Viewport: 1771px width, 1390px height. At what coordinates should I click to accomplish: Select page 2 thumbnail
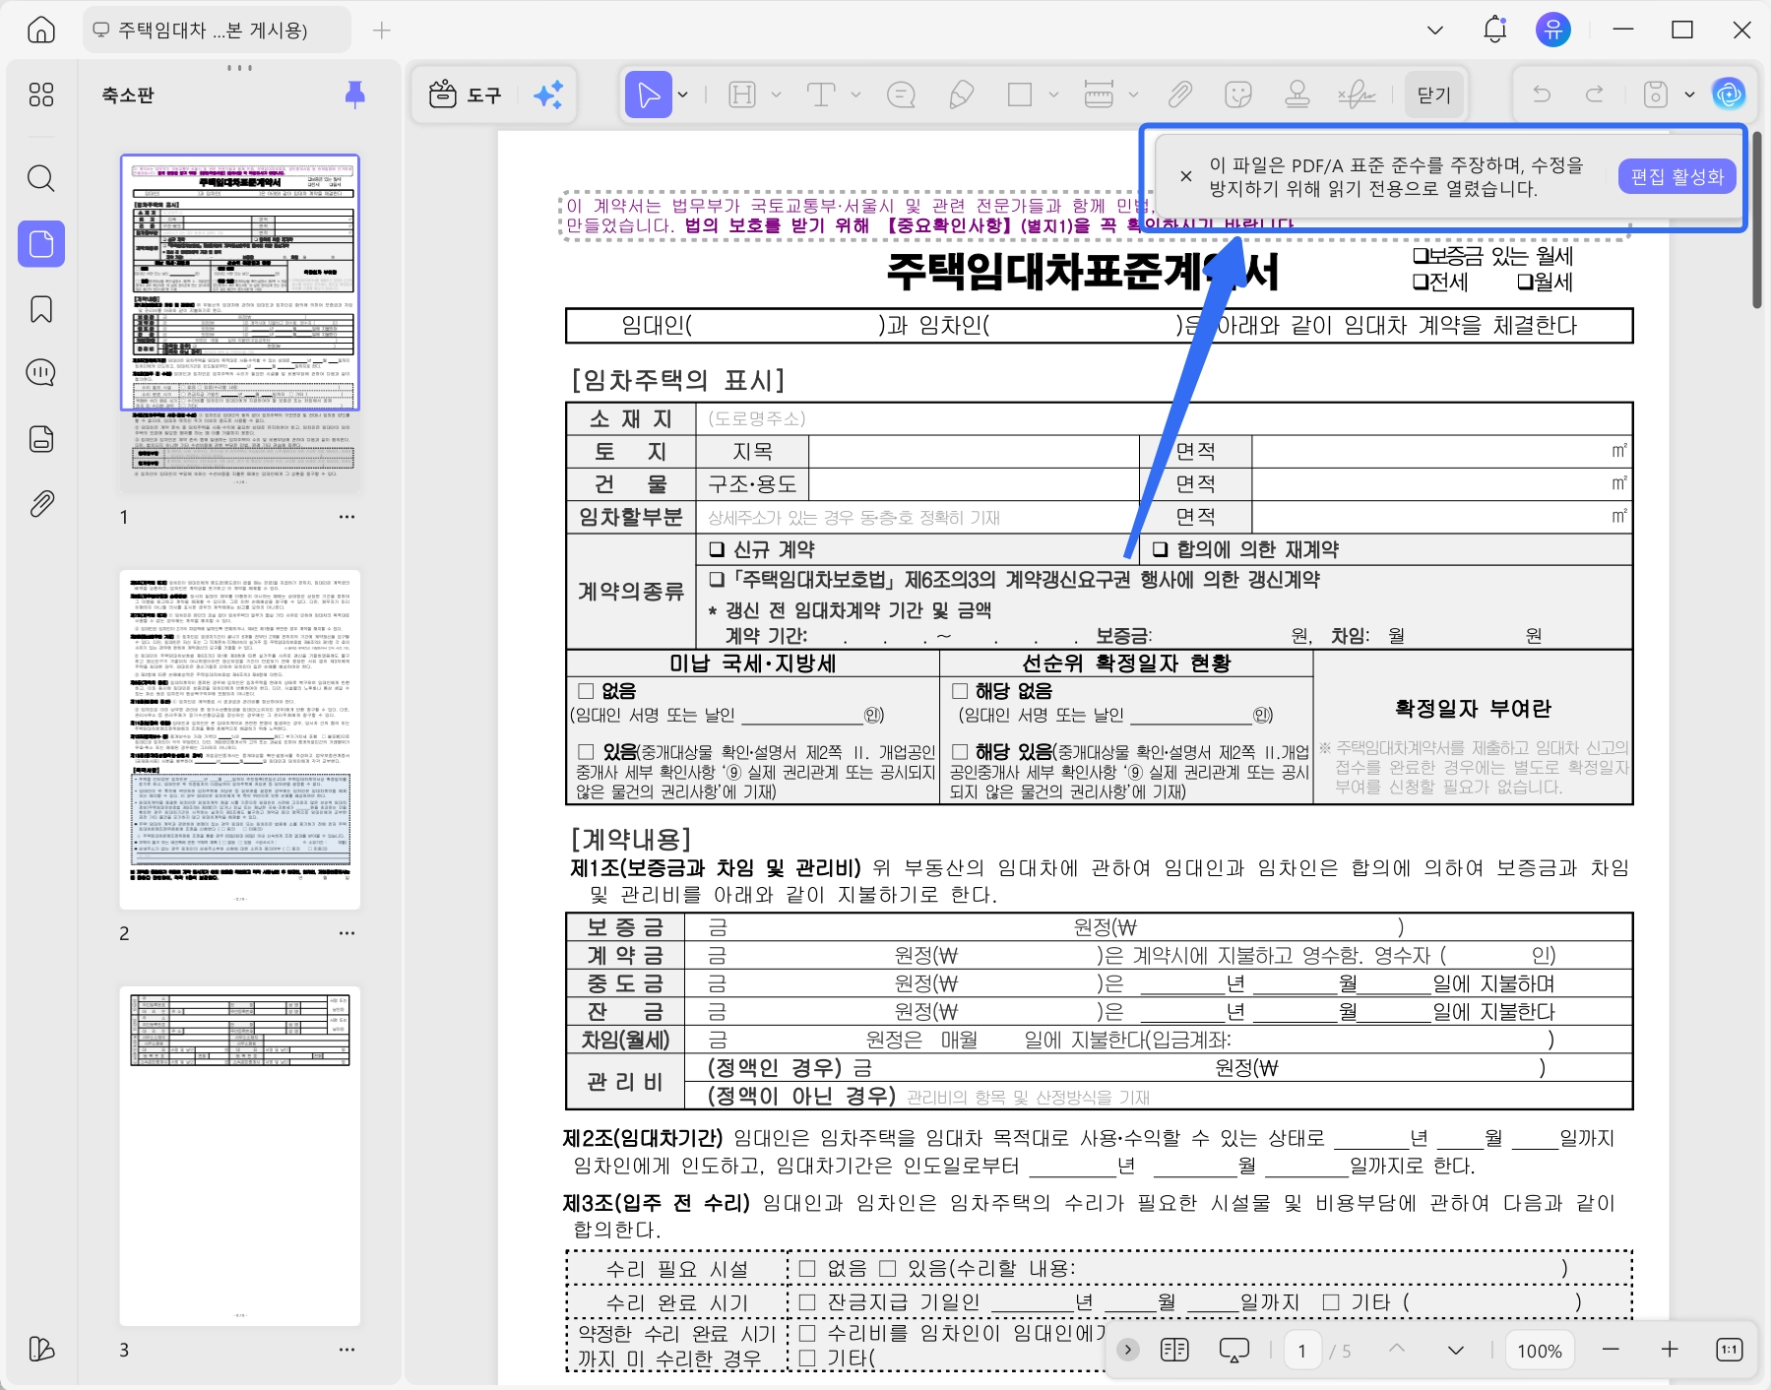(x=240, y=739)
